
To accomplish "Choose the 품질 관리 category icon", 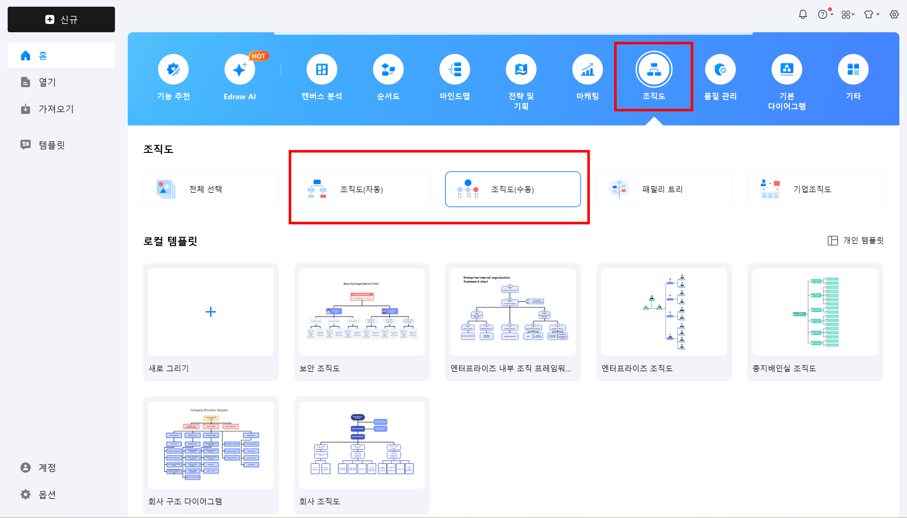I will point(720,70).
